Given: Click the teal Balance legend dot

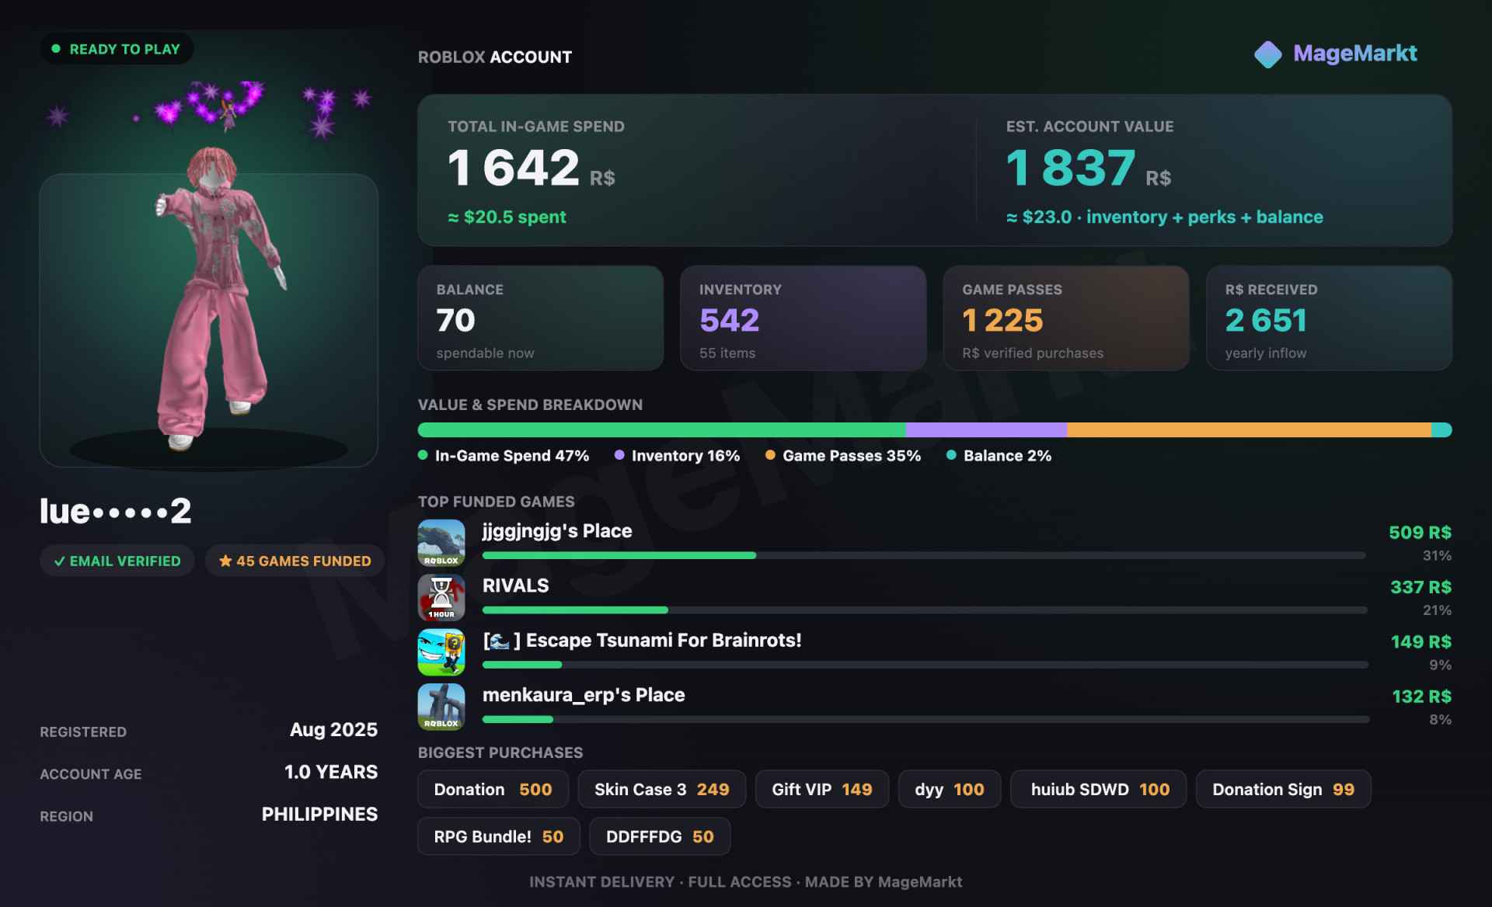Looking at the screenshot, I should (951, 456).
